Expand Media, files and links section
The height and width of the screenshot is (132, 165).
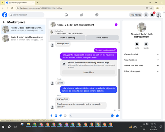[x=142, y=66]
